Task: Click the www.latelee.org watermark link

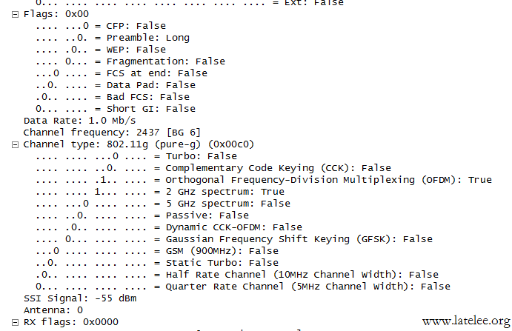Action: [466, 321]
